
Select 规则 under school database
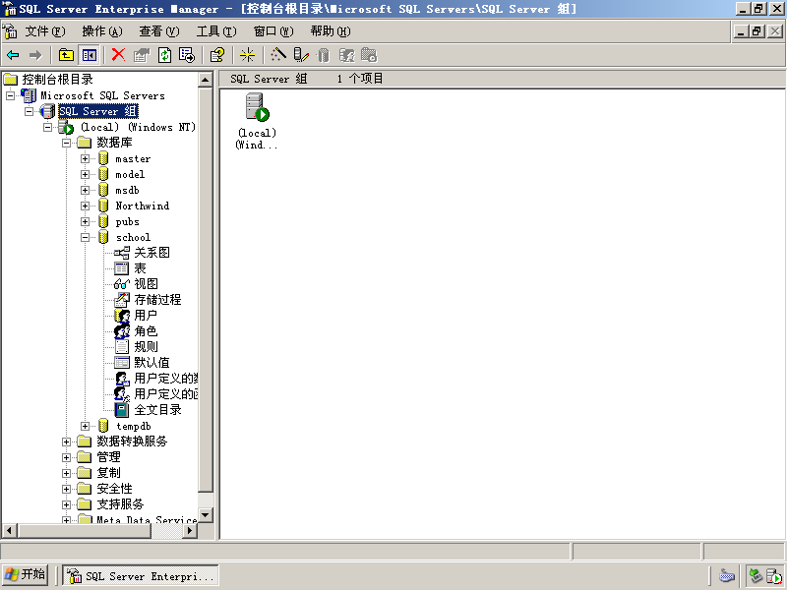click(x=146, y=347)
